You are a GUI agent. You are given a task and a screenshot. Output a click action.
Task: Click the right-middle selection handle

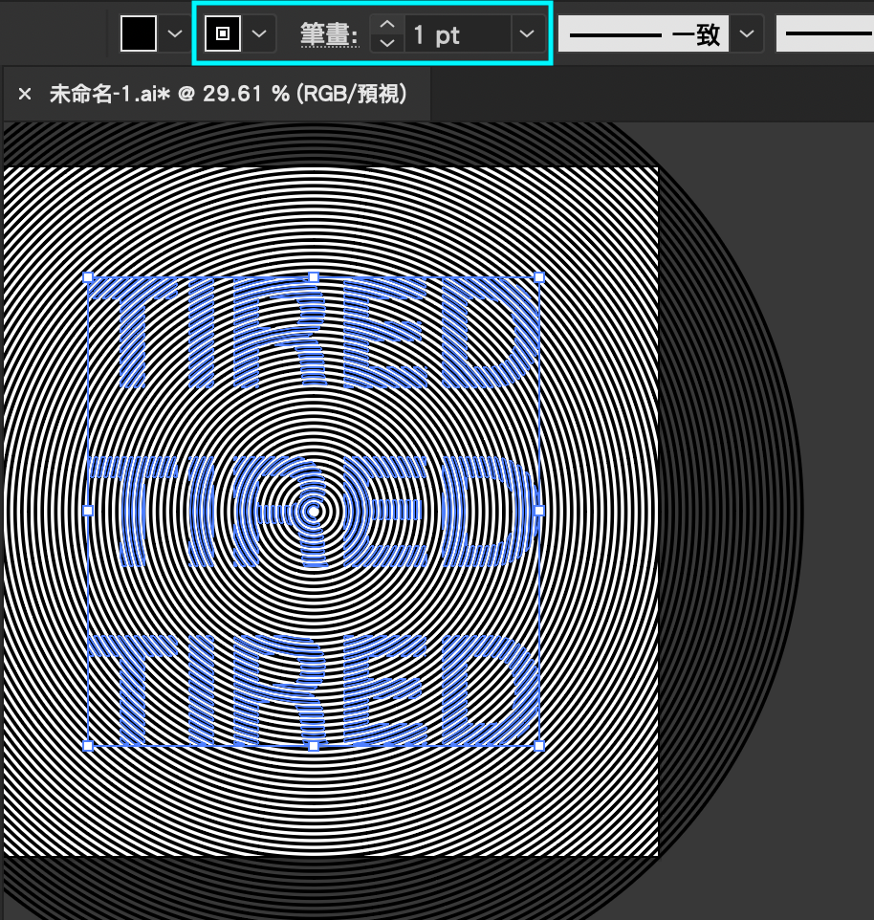coord(539,511)
